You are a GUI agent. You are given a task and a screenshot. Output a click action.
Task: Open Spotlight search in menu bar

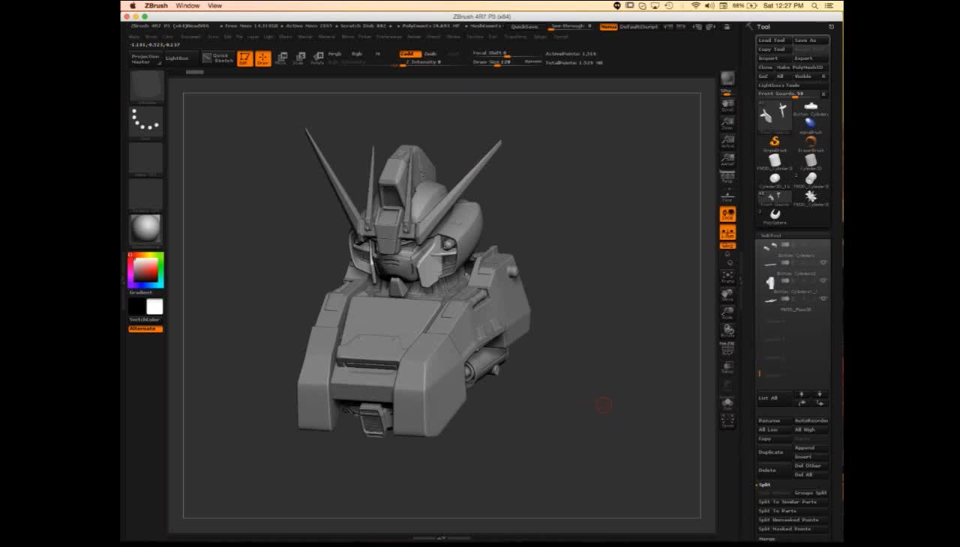(814, 5)
